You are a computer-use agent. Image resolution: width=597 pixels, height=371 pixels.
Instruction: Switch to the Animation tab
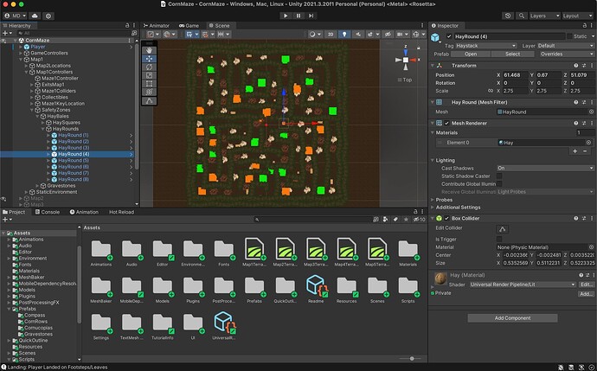[84, 212]
